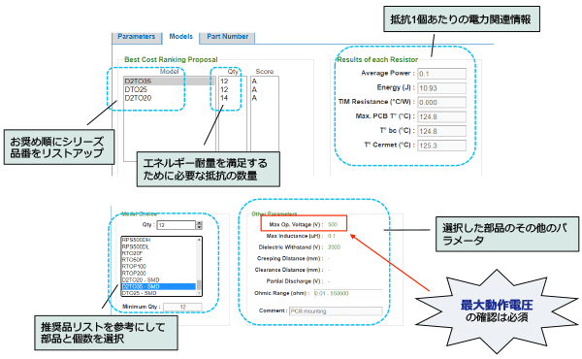This screenshot has width=582, height=359.
Task: Click the Max Op. Voltage value 500
Action: 333,224
